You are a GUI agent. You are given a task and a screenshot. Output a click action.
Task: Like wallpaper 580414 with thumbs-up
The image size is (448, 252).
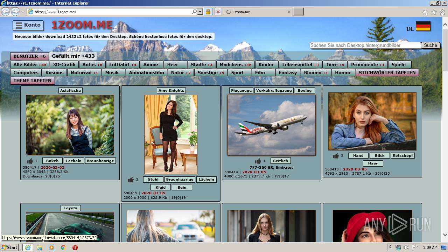258,161
